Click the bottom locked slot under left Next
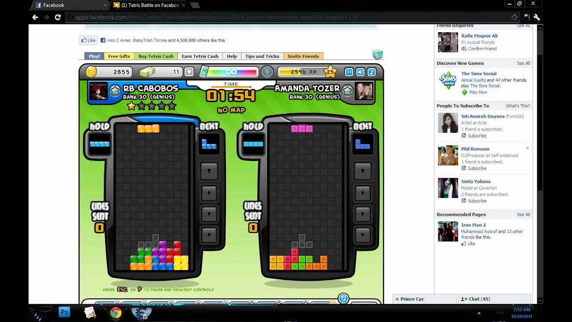Screen dimensions: 572x322 pyautogui.click(x=209, y=234)
